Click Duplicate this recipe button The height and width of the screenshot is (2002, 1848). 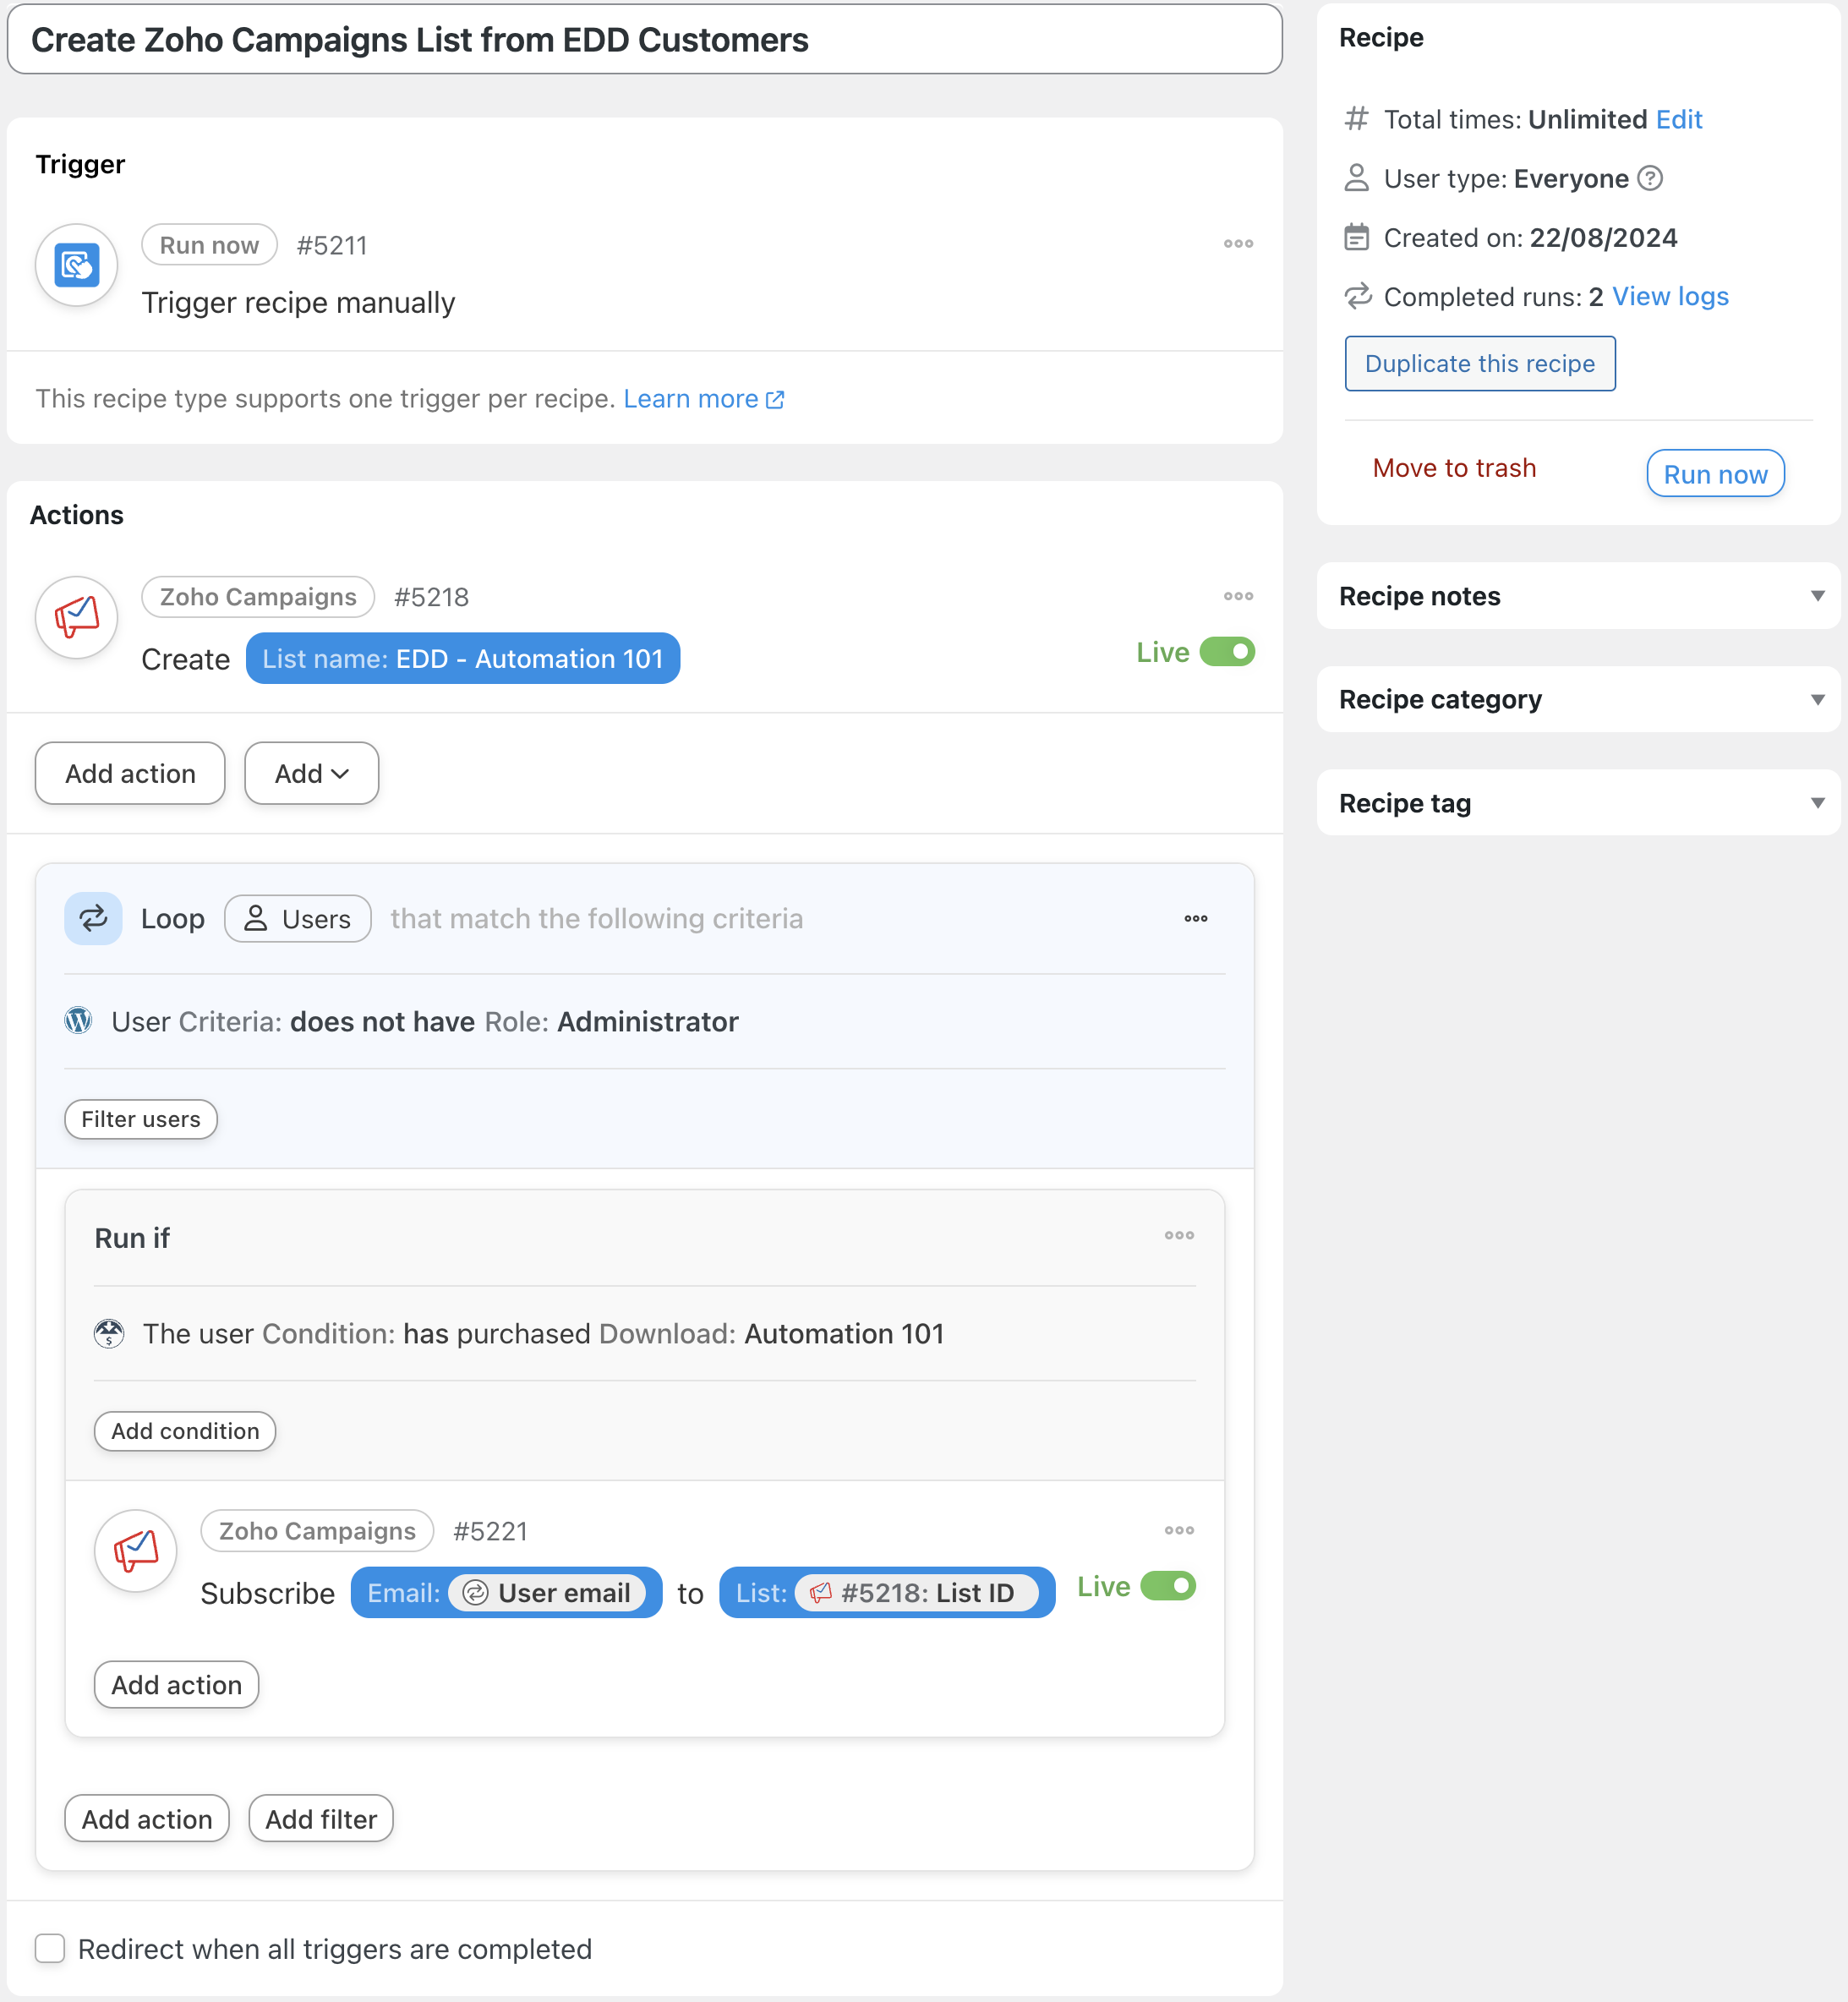pos(1479,364)
